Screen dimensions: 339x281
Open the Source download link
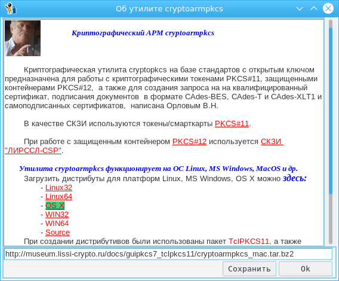point(57,232)
